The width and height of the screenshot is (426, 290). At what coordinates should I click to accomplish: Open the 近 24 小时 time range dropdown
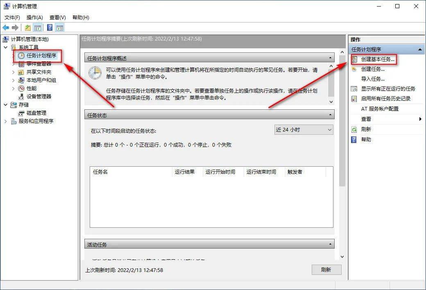tap(303, 129)
